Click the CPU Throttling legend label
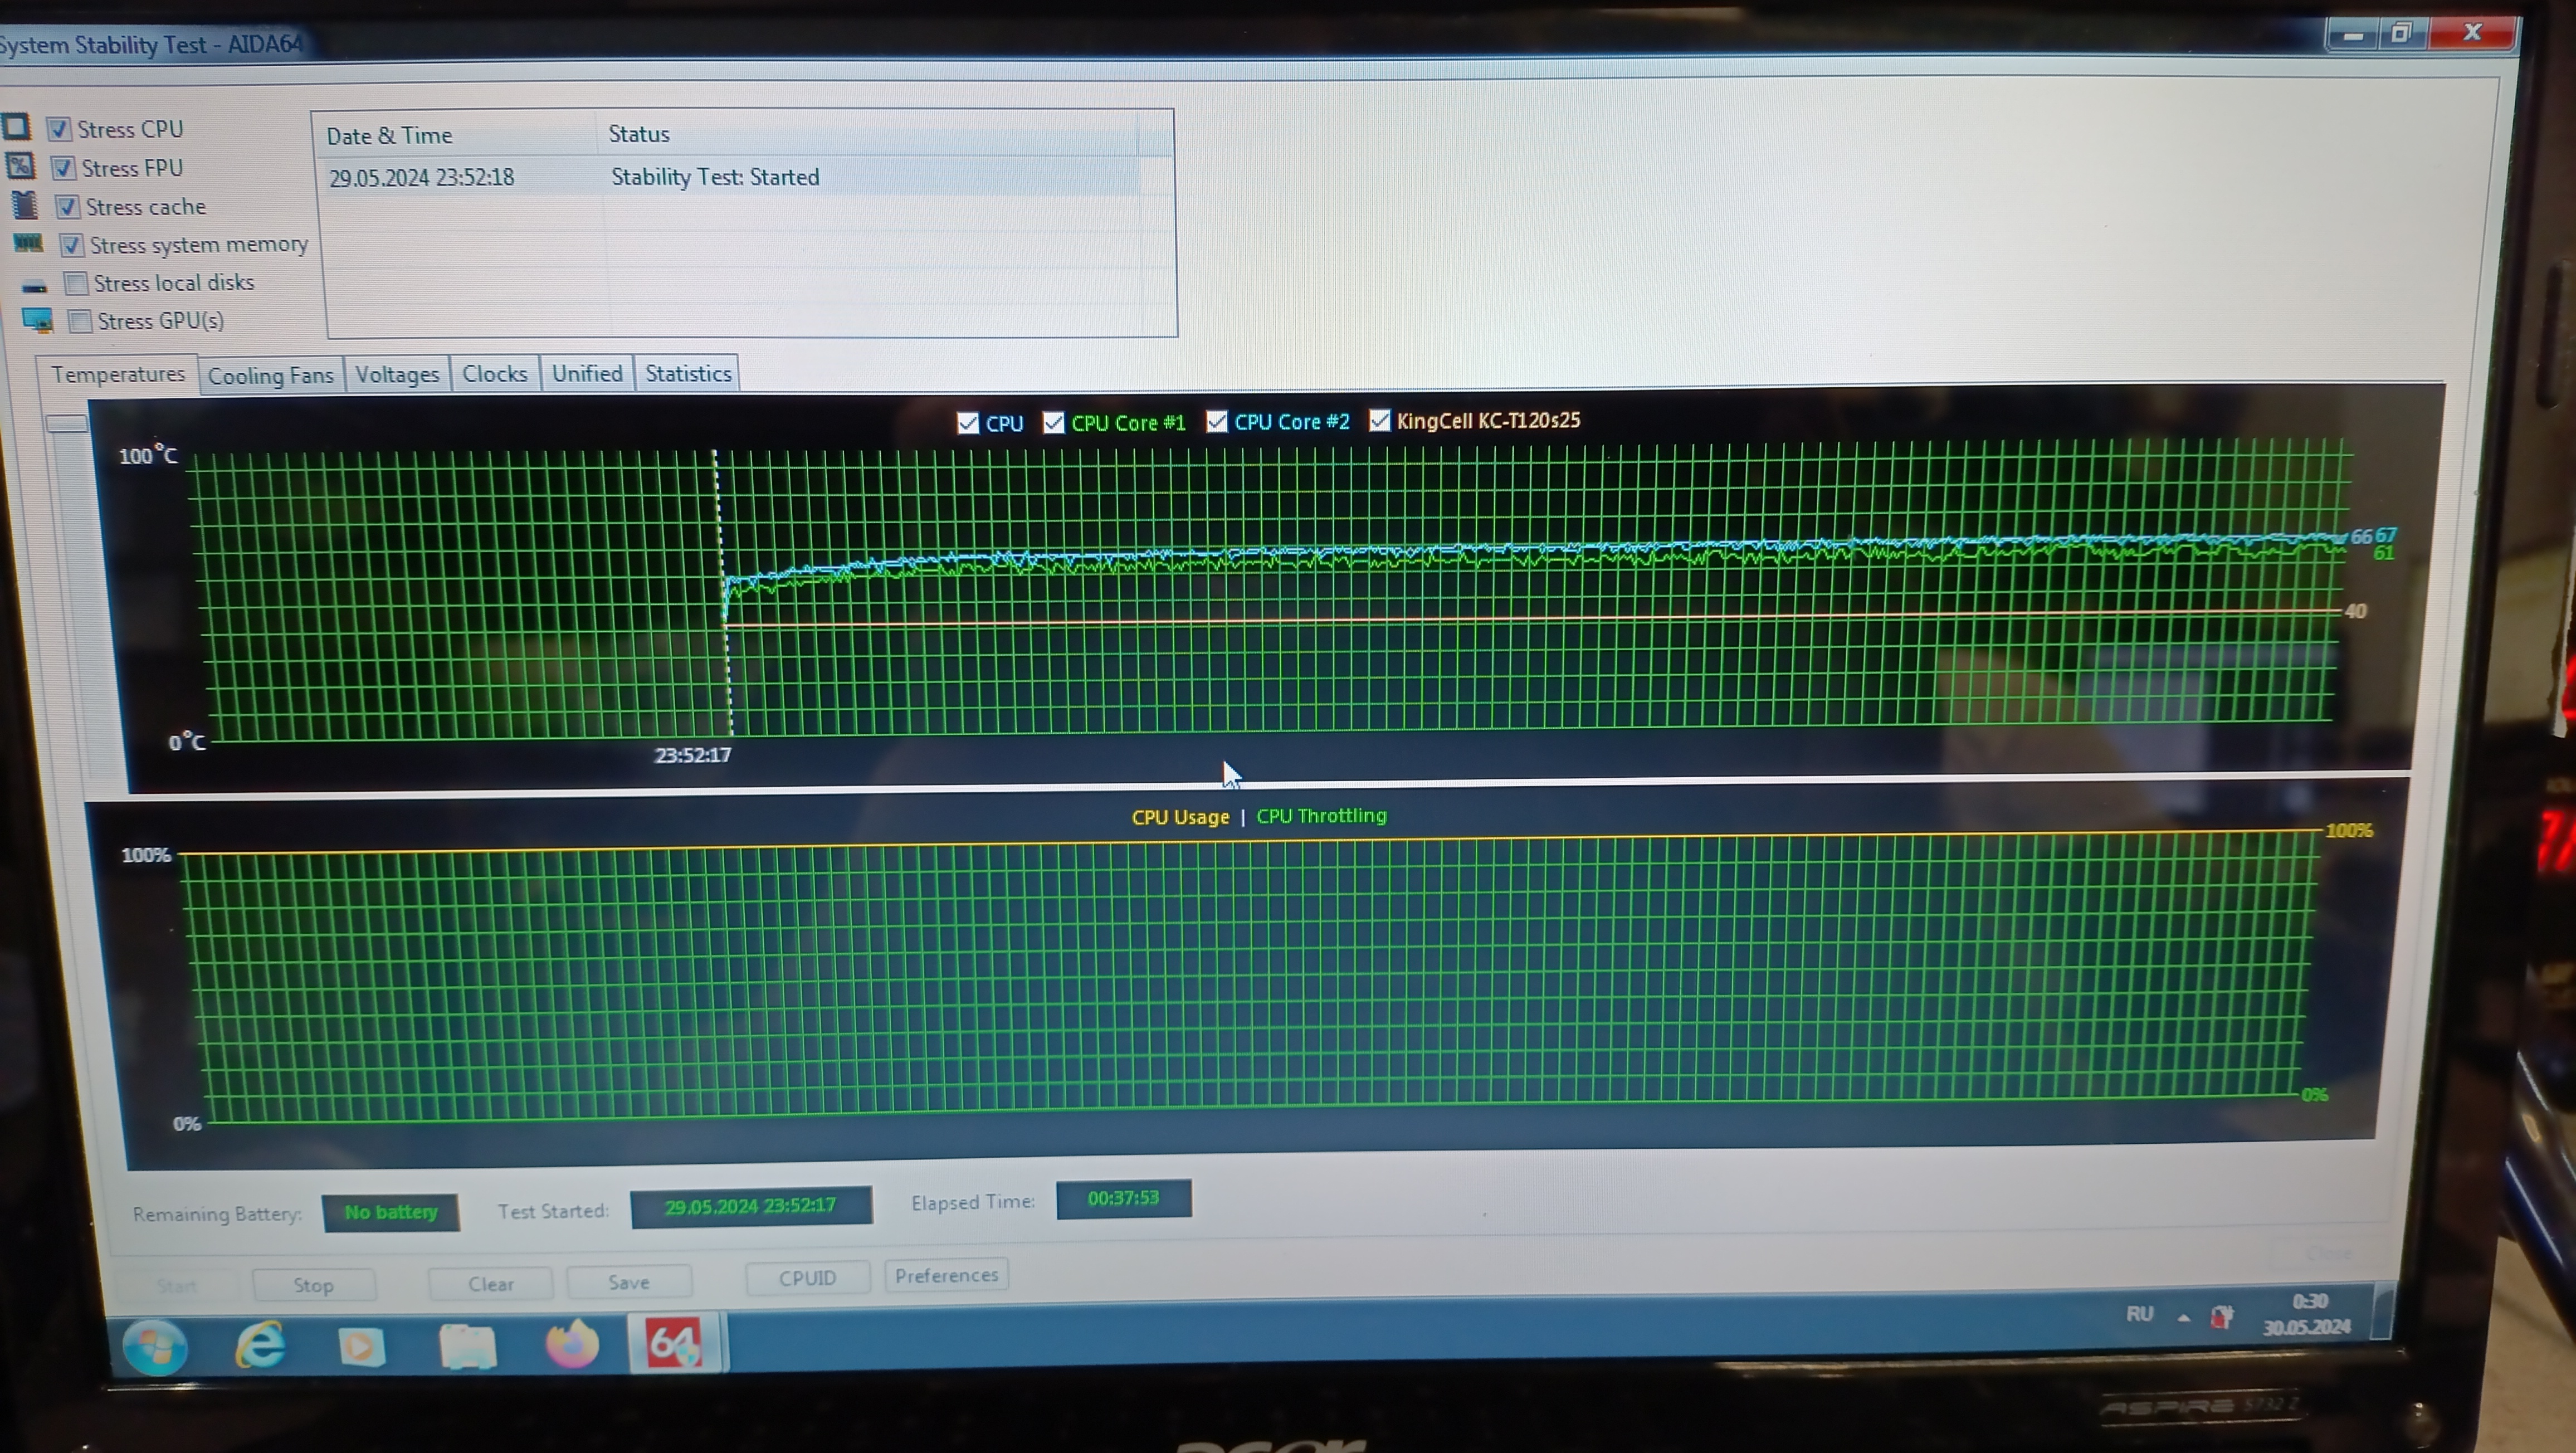 pos(1321,816)
